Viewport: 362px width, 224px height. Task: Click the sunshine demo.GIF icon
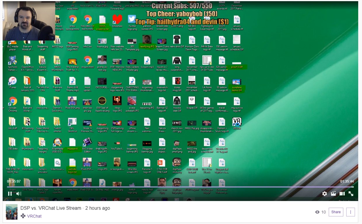(x=237, y=82)
